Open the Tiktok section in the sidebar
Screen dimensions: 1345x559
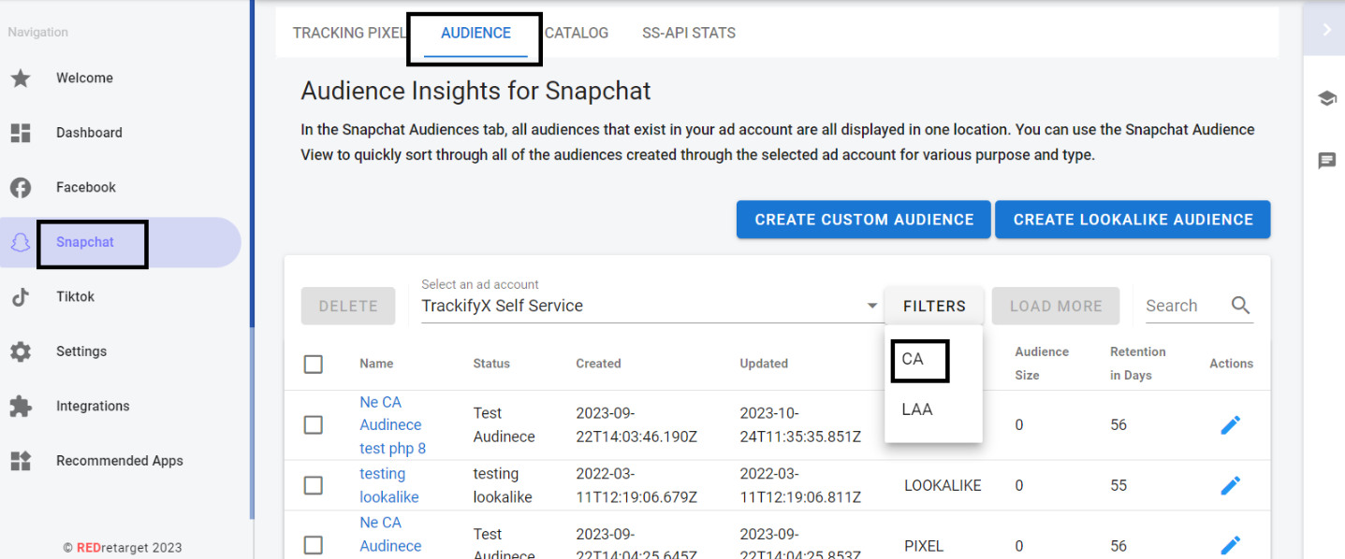pos(75,296)
